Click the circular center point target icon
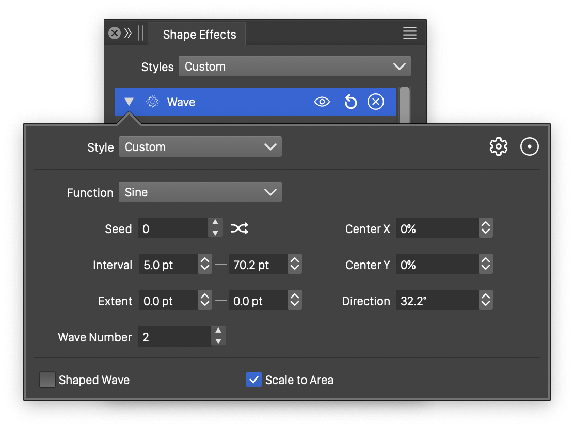This screenshot has width=574, height=428. (529, 147)
